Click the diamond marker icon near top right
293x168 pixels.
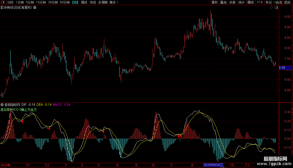click(271, 8)
